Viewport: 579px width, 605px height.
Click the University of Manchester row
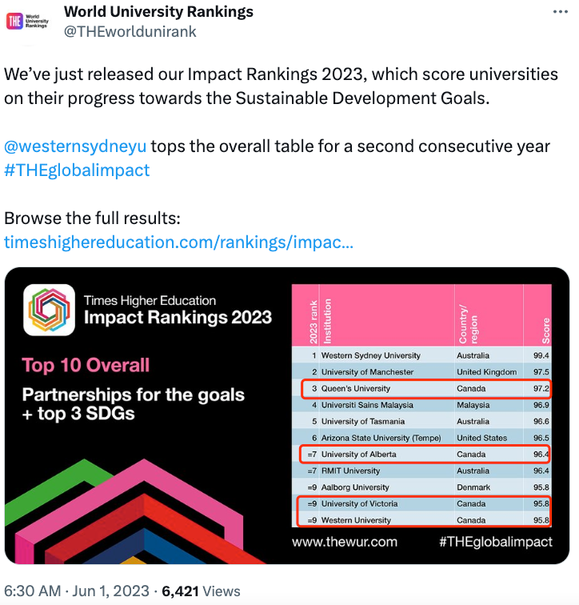[421, 372]
